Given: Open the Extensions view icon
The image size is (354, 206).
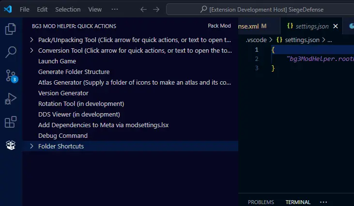Looking at the screenshot, I should coord(11,122).
